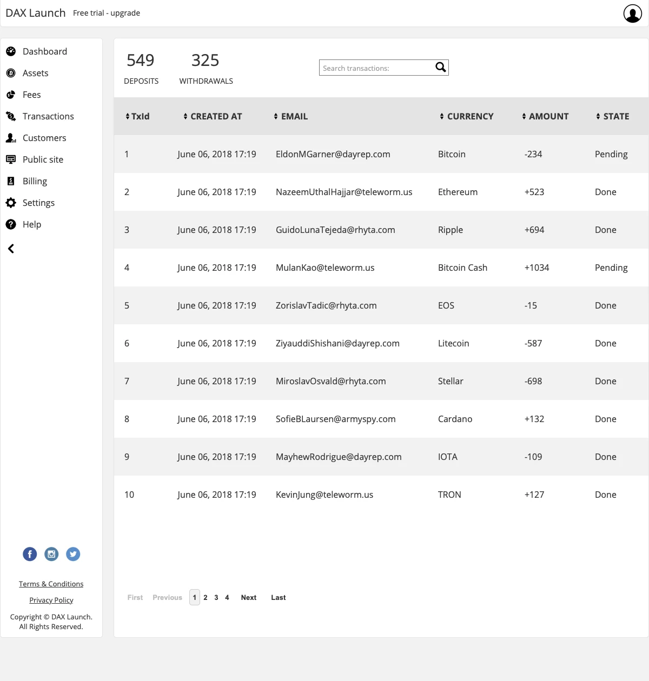Open the user profile avatar icon
Viewport: 649px width, 681px height.
point(633,14)
